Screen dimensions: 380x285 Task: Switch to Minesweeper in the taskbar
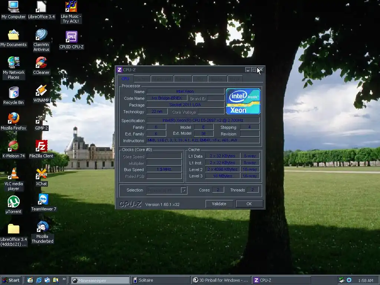pyautogui.click(x=100, y=280)
